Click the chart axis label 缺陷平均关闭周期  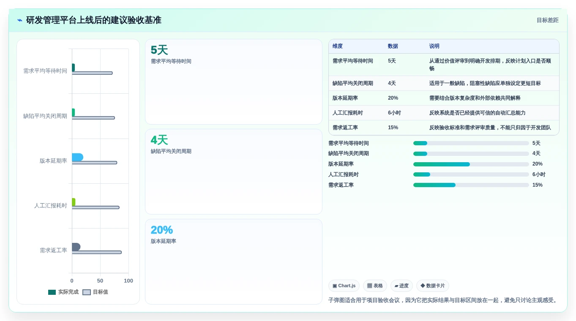click(45, 116)
